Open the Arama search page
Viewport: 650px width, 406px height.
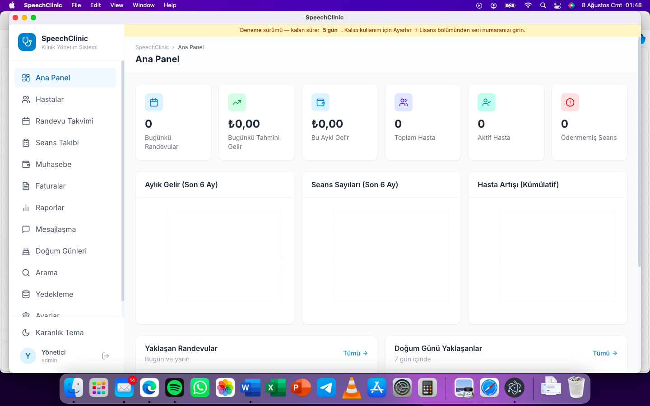(x=65, y=272)
